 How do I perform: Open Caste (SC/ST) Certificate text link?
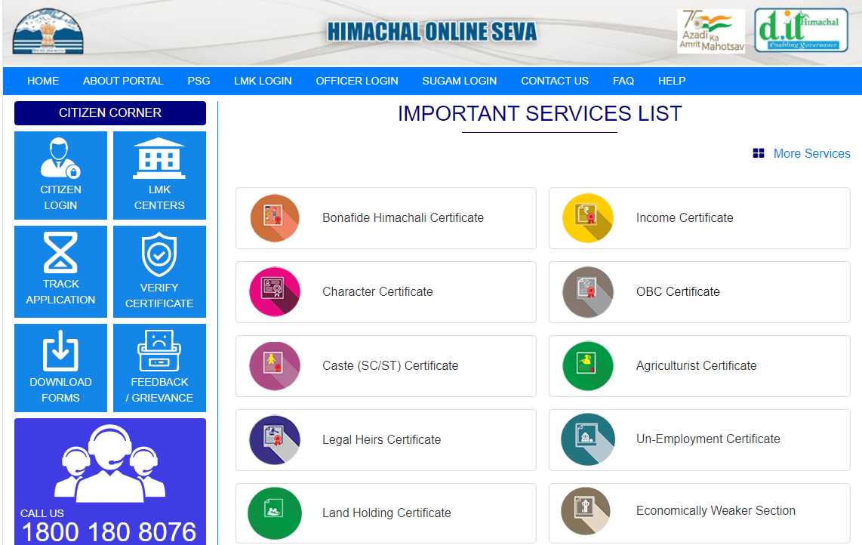coord(390,365)
